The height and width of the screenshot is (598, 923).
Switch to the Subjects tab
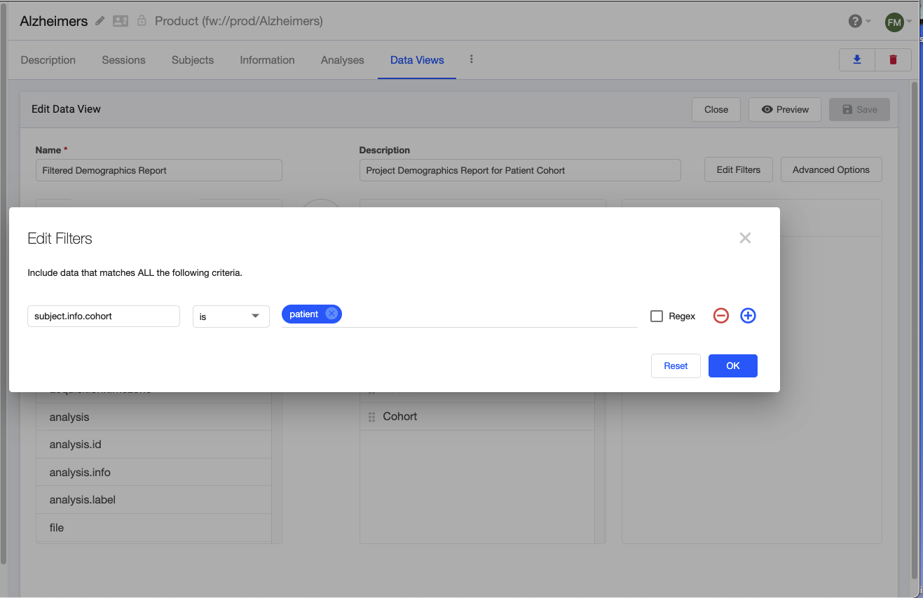[192, 60]
